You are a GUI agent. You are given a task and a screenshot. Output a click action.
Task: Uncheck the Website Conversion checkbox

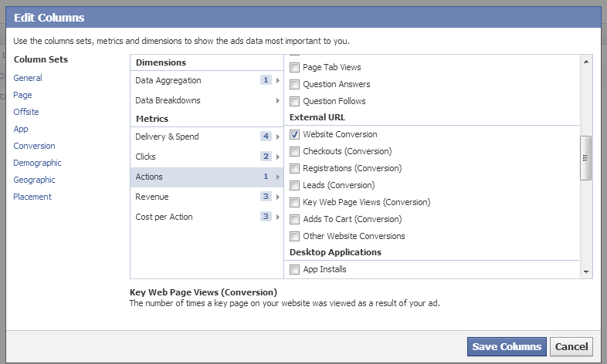tap(294, 134)
